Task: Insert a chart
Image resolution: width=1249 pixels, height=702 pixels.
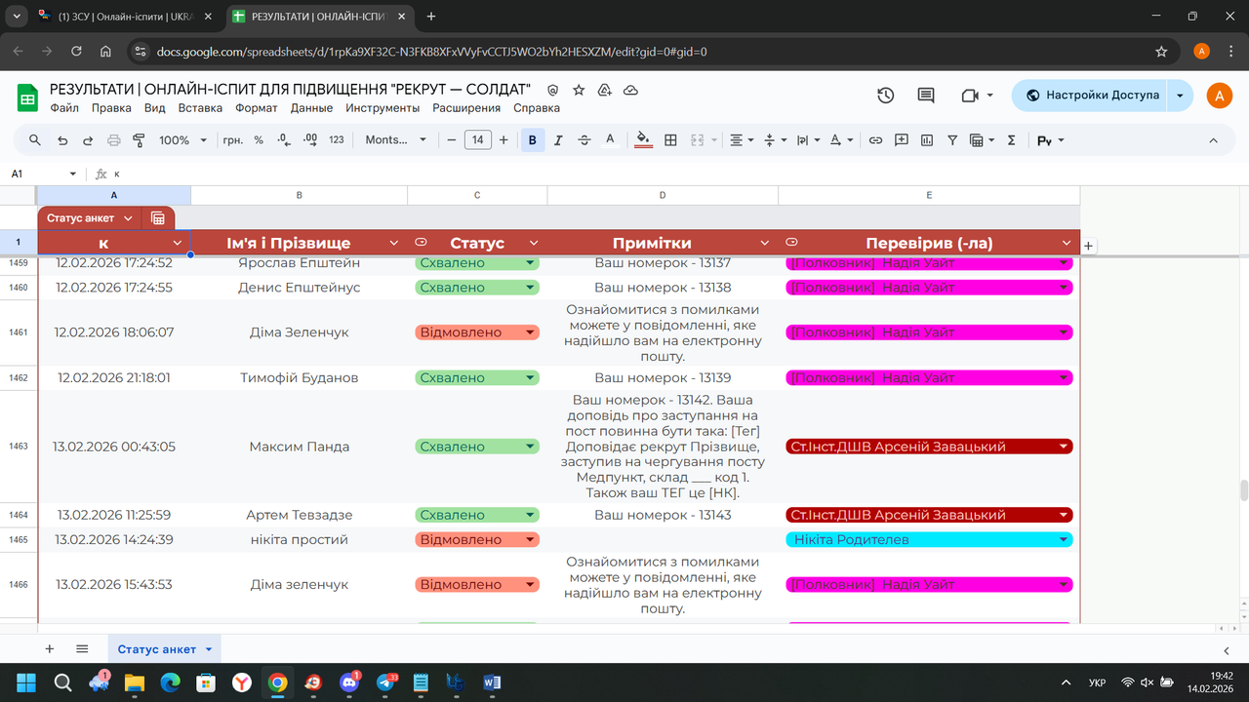Action: click(927, 140)
